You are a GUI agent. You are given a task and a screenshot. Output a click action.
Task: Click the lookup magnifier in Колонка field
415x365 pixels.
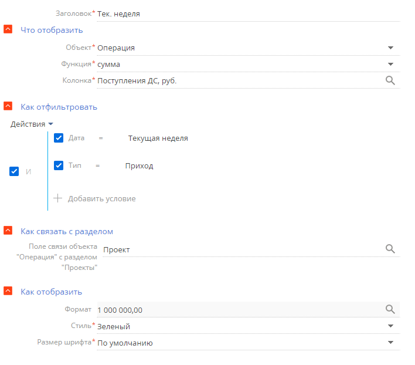click(390, 80)
